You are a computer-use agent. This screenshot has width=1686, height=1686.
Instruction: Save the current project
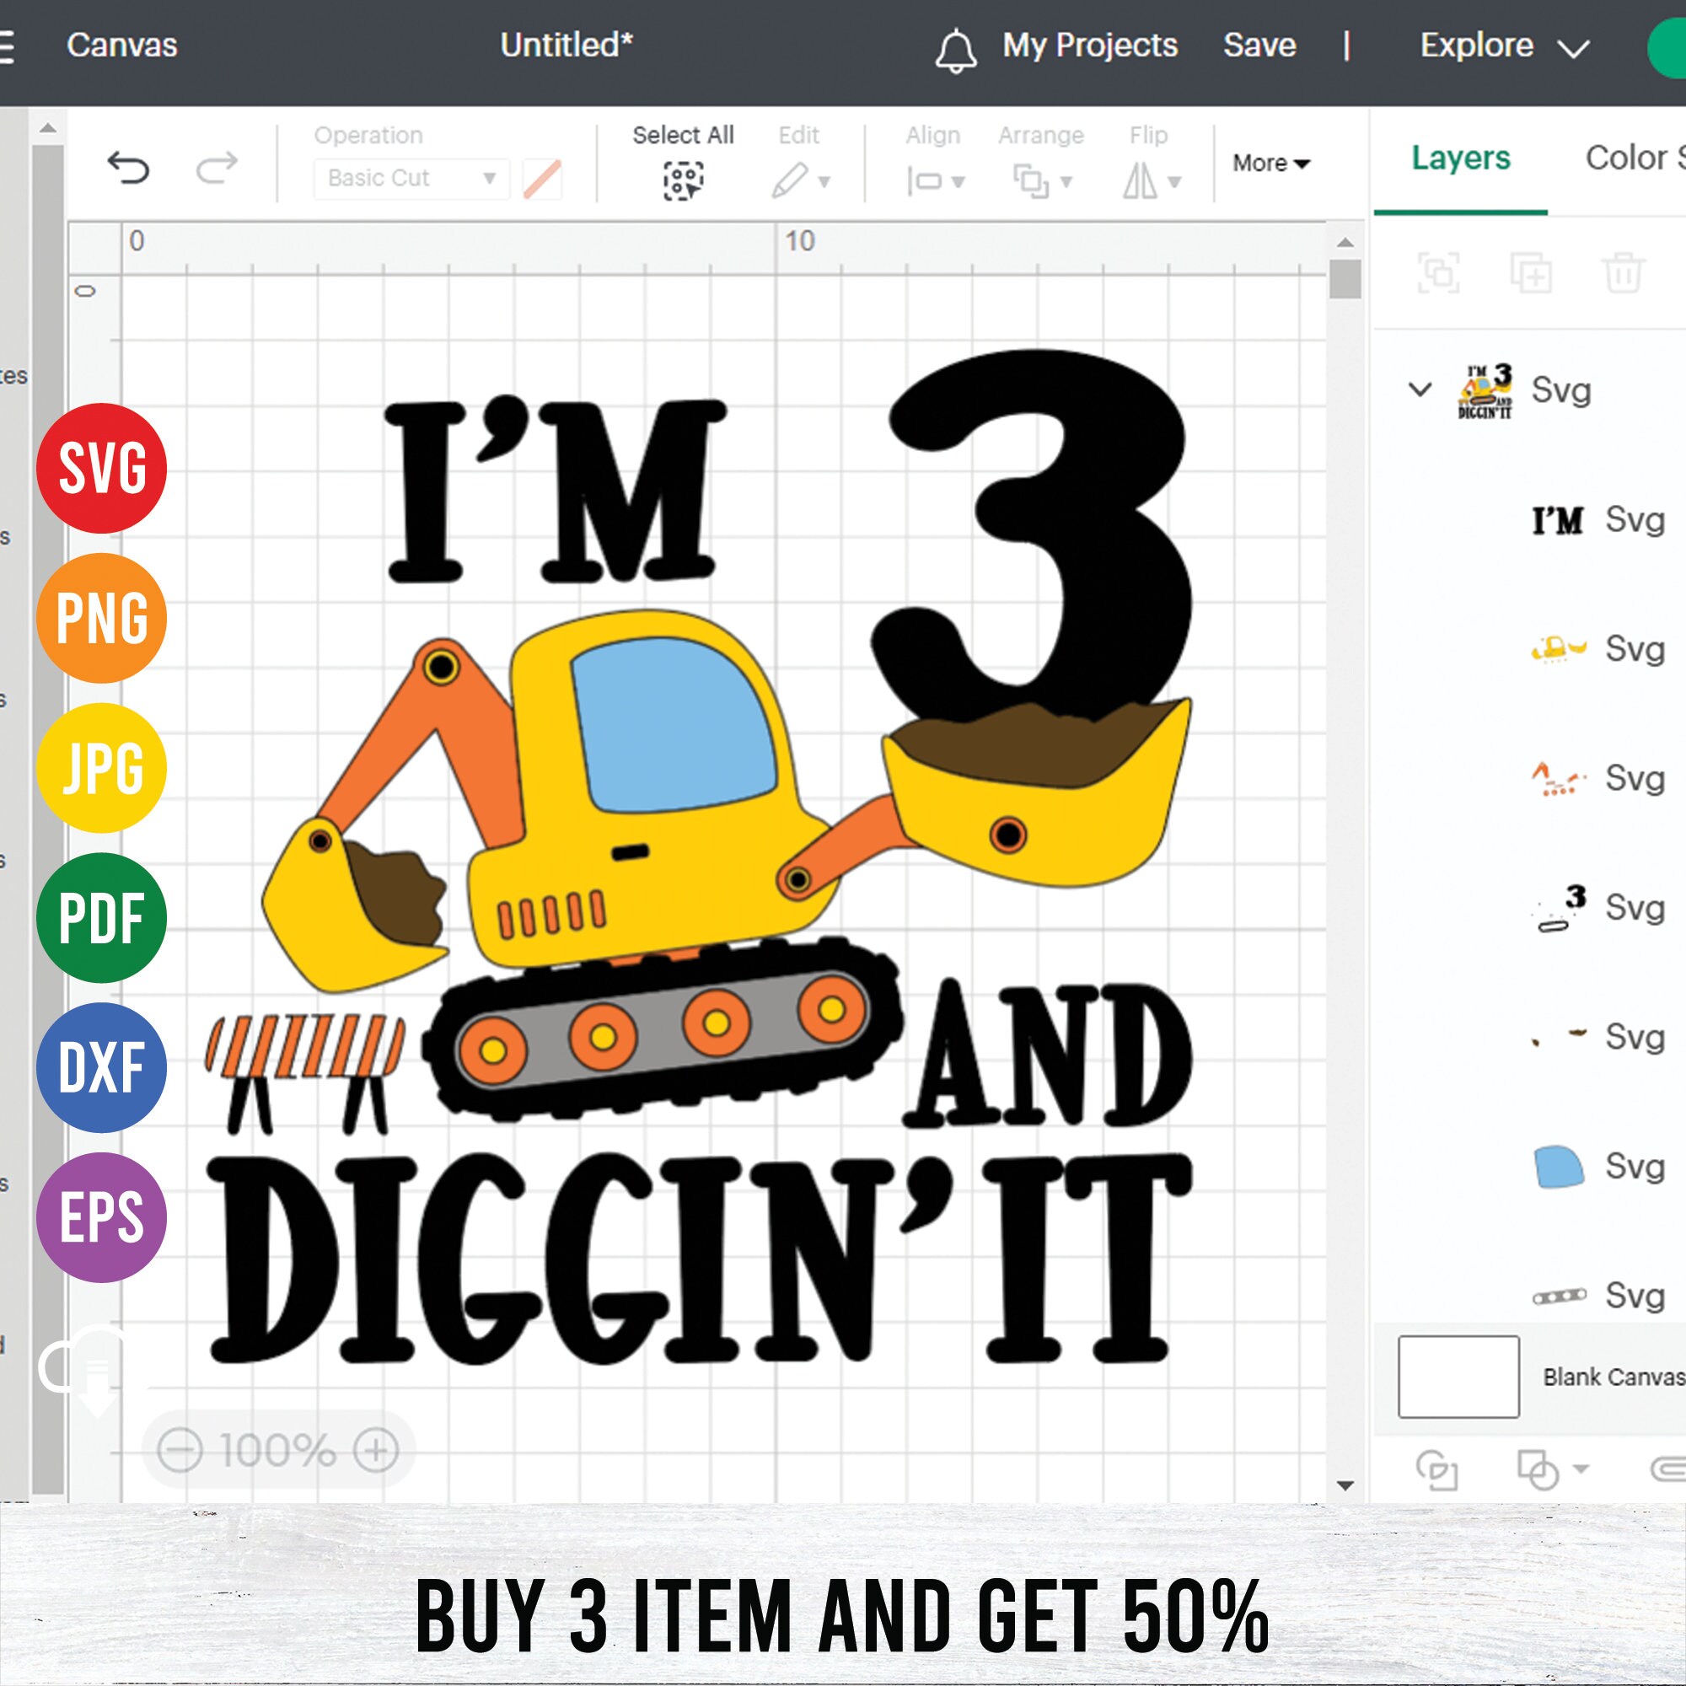pyautogui.click(x=1259, y=46)
